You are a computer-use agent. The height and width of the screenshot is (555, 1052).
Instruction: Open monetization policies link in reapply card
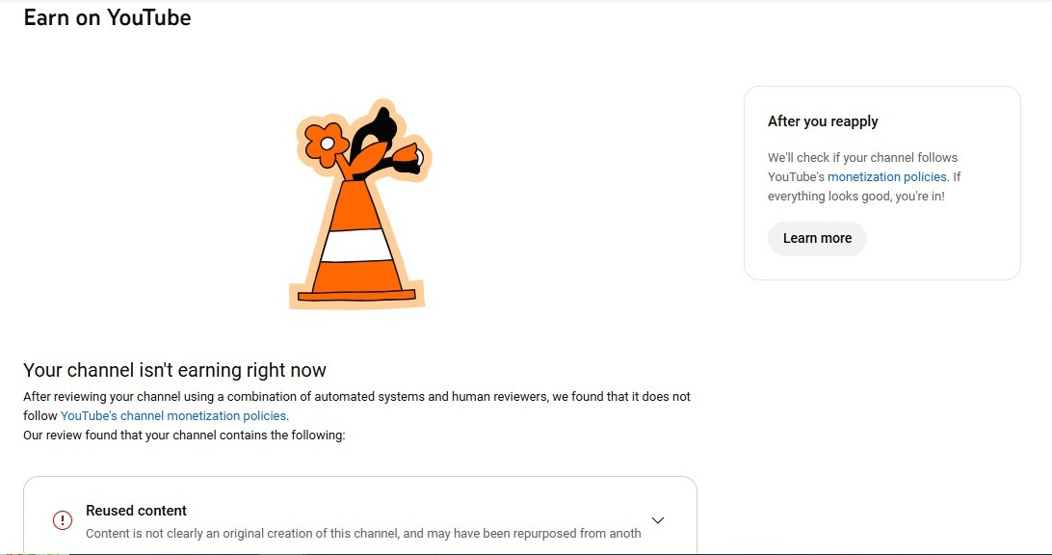[887, 177]
